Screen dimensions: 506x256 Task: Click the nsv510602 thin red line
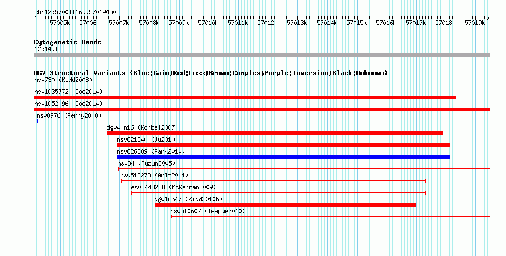(330, 217)
